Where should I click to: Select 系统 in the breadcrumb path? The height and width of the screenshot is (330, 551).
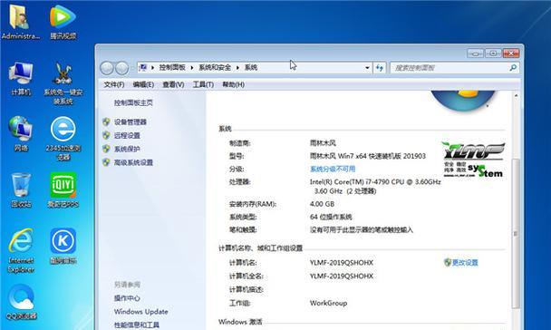pyautogui.click(x=251, y=67)
